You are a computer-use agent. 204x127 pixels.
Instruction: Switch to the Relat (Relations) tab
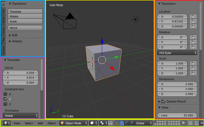(4, 20)
